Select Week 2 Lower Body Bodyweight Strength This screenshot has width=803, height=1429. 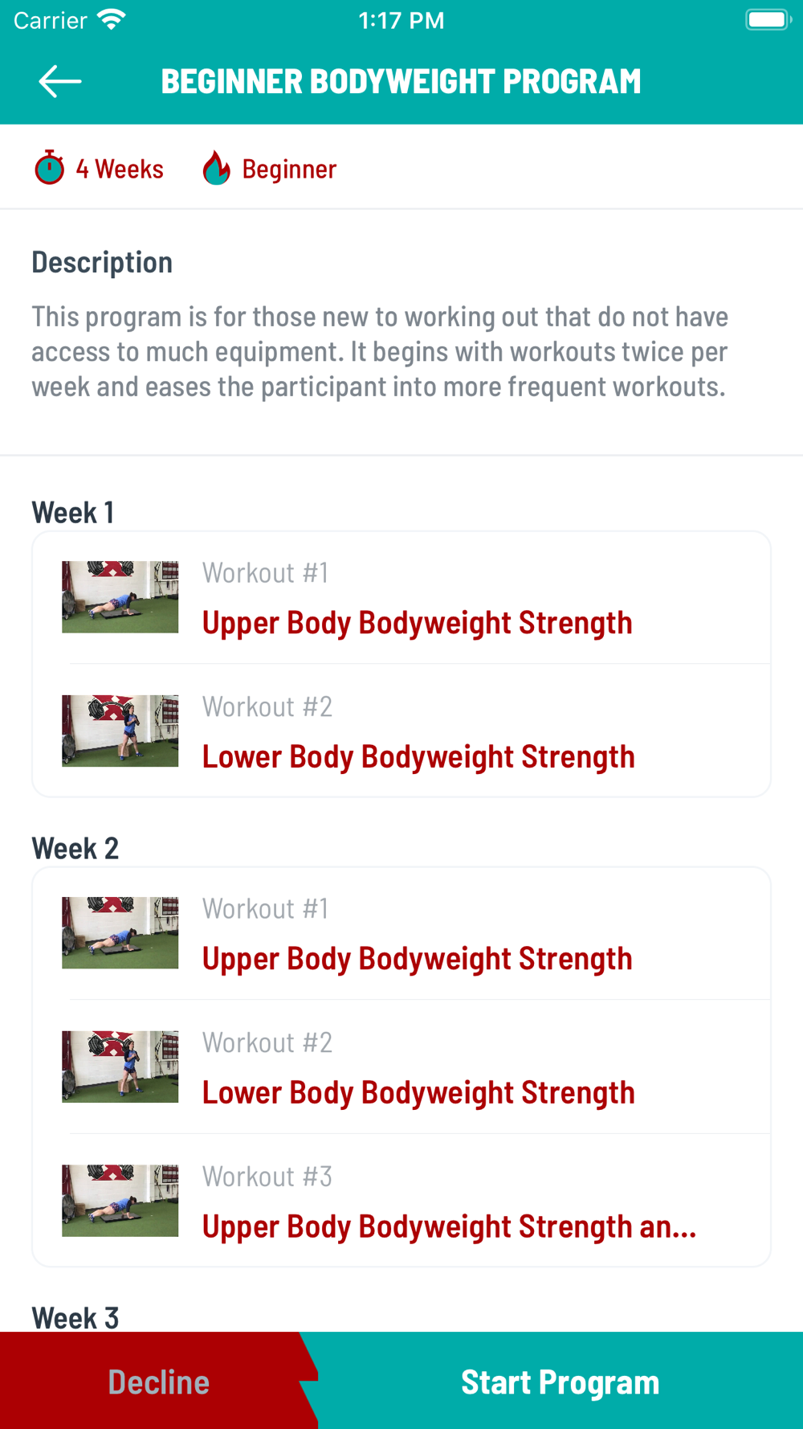point(418,1093)
